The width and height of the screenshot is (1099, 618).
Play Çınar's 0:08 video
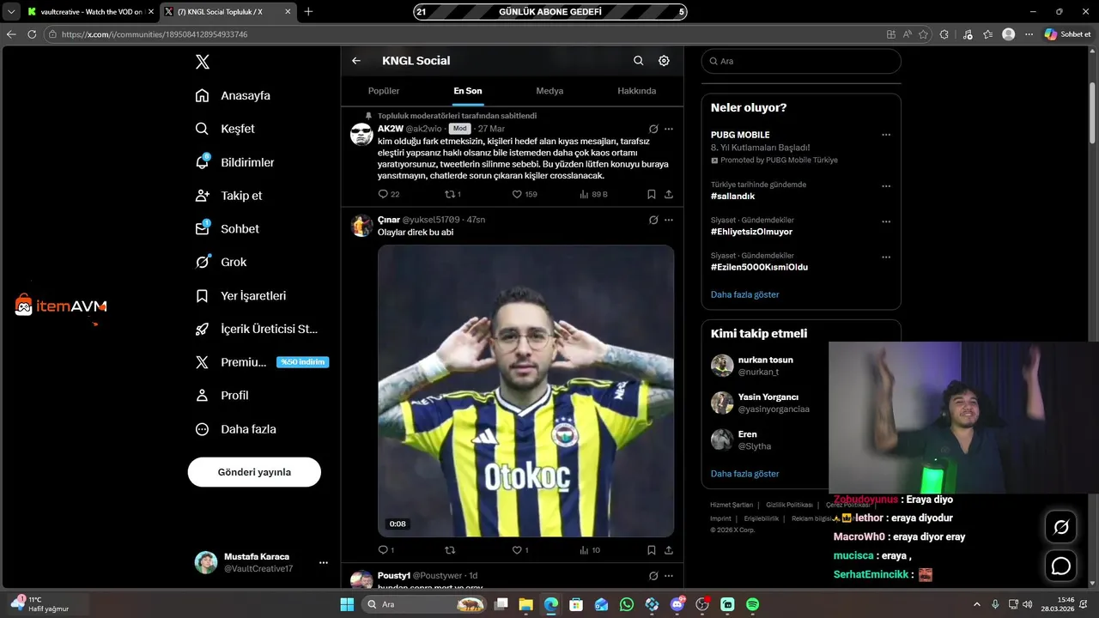click(x=525, y=391)
